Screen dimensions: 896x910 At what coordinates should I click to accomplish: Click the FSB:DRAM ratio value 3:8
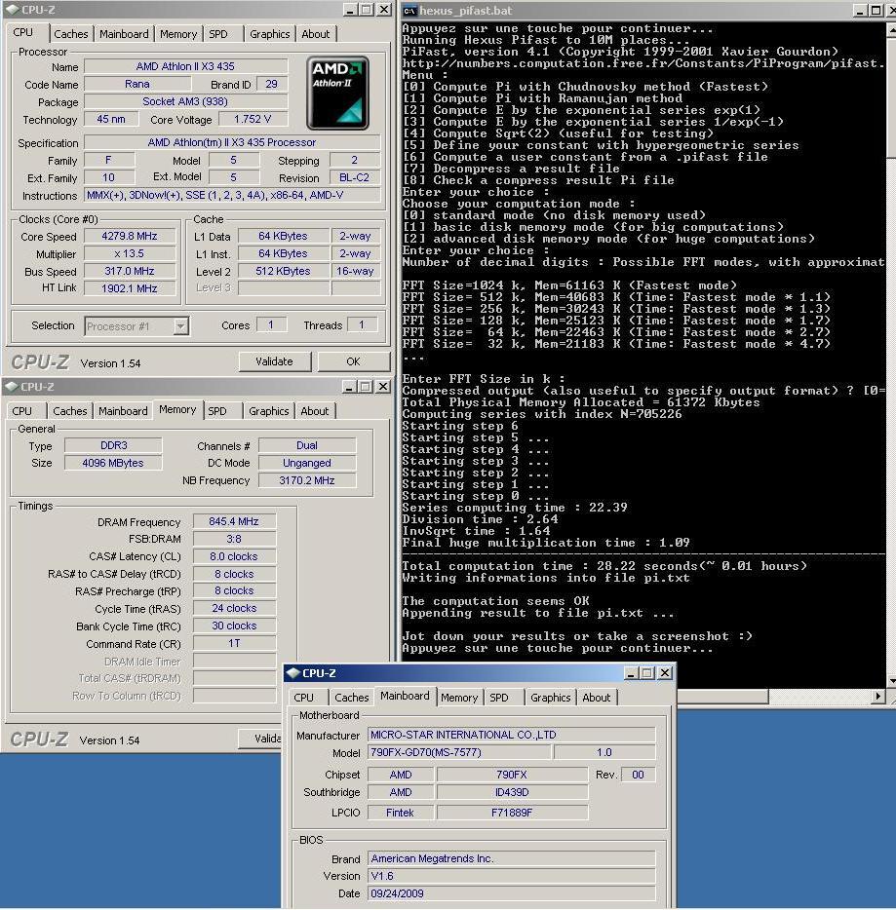(234, 539)
